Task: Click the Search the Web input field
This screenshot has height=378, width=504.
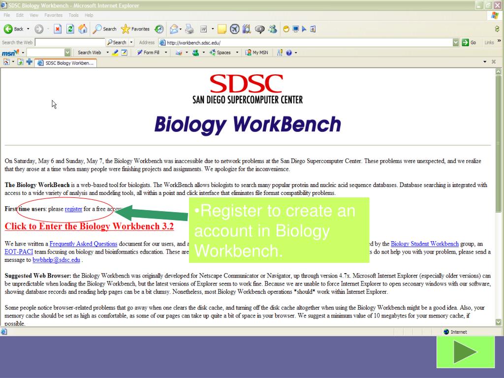Action: pos(70,42)
